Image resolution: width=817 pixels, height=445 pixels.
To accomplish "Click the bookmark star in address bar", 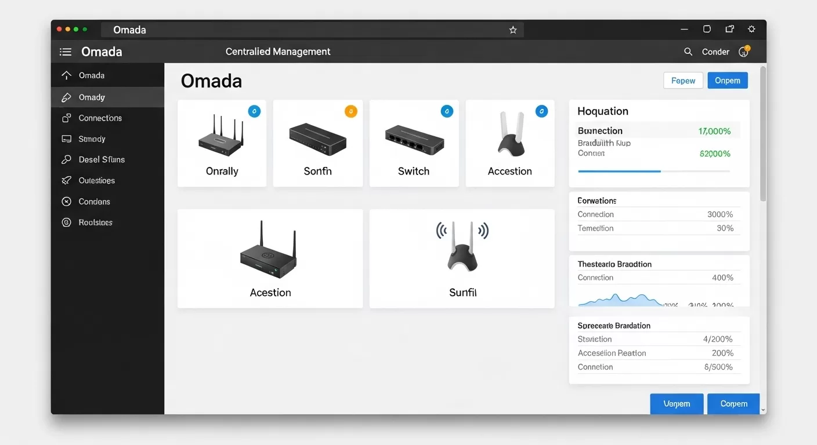I will tap(513, 30).
